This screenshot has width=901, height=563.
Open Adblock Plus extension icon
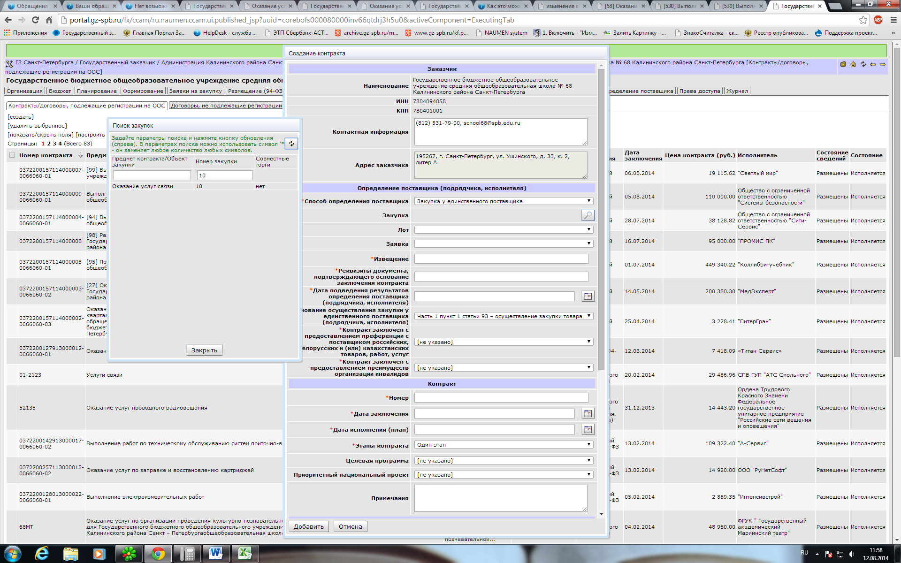878,20
